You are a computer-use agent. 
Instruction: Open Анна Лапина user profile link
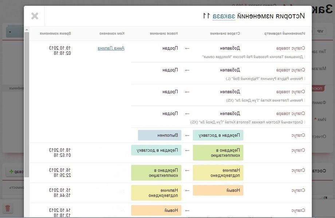[x=111, y=48]
